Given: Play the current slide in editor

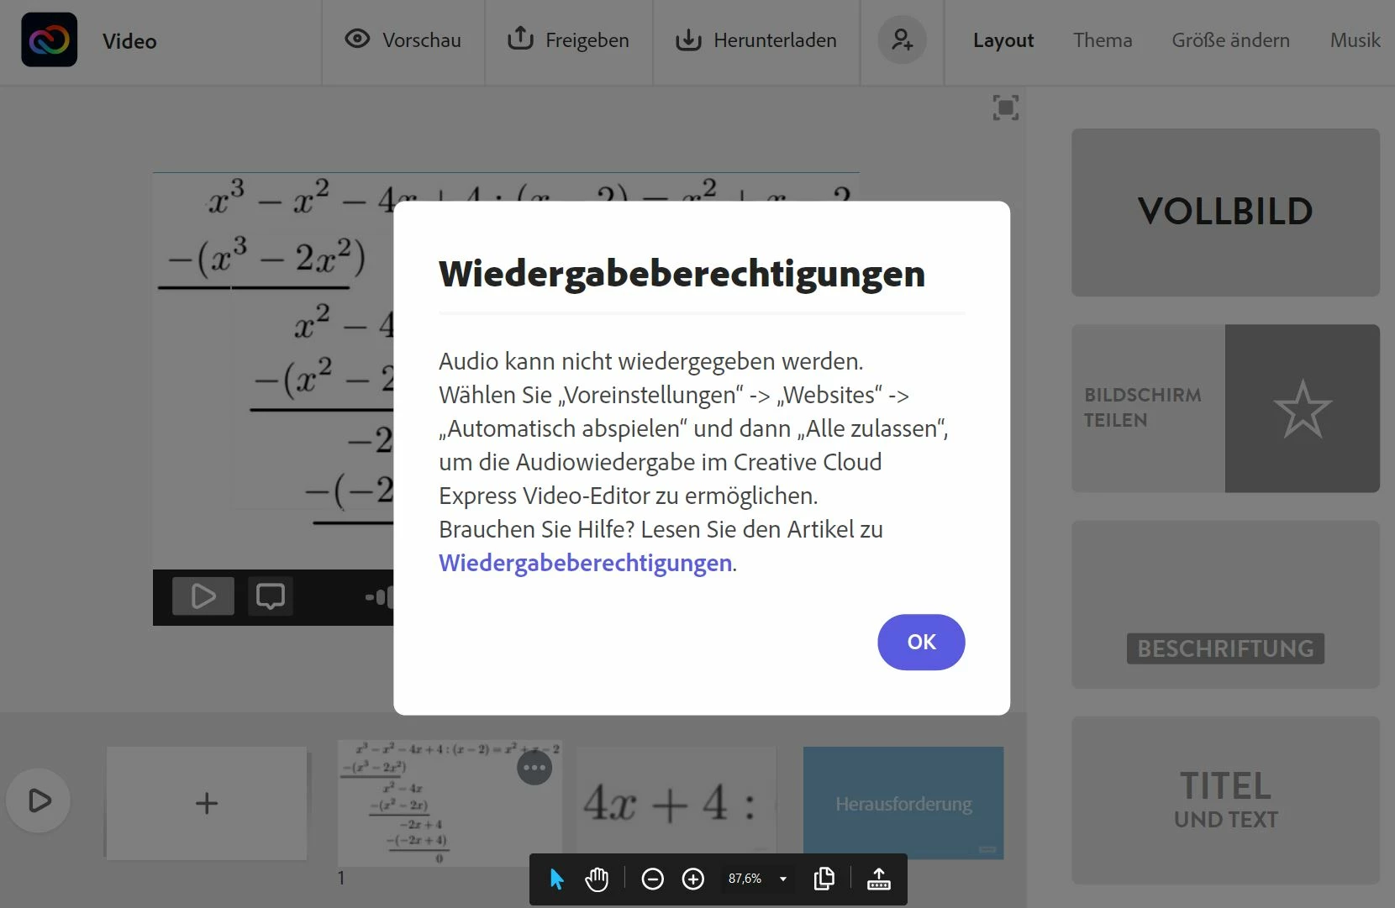Looking at the screenshot, I should pos(203,596).
